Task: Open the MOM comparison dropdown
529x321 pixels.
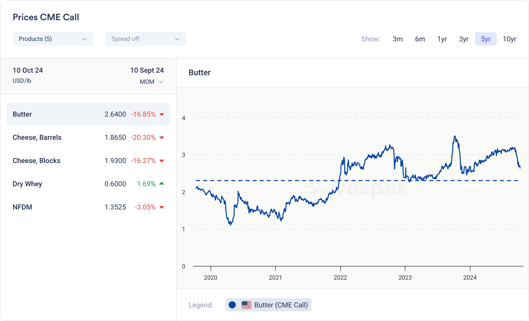Action: (x=151, y=82)
